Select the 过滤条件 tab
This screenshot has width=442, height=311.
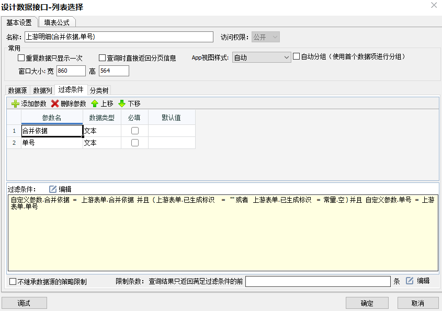[x=71, y=89]
